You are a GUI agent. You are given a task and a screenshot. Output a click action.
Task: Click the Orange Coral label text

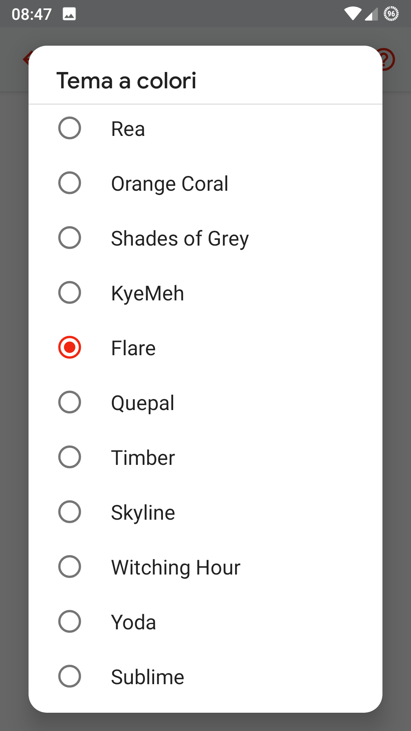point(170,184)
